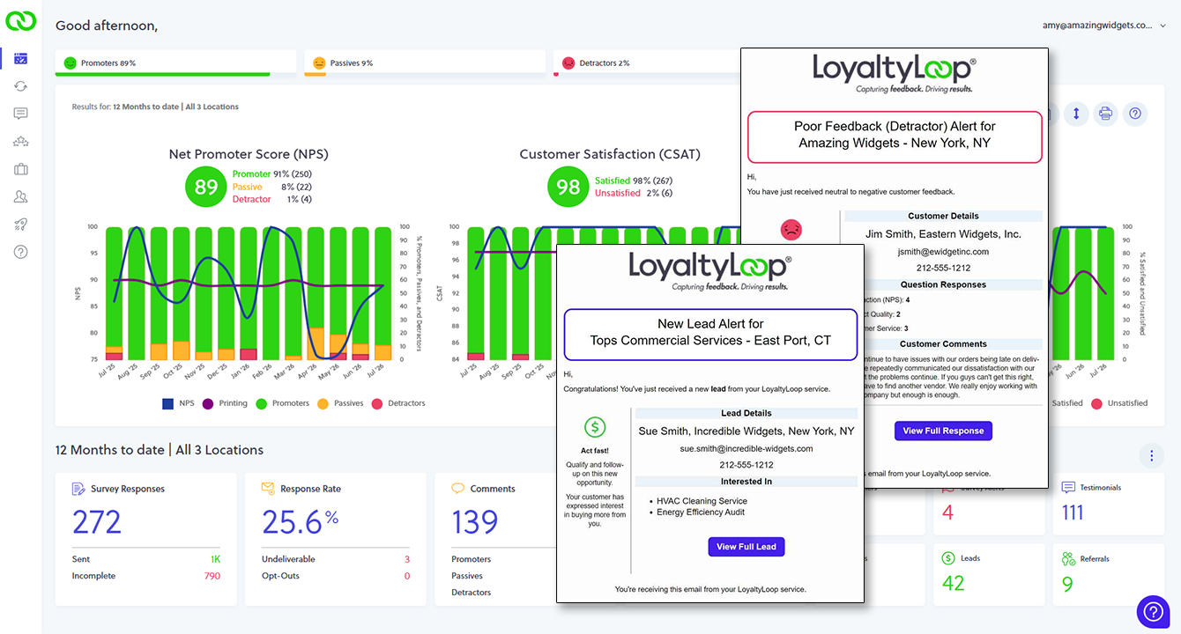Click the NPS score 89 circle
Image resolution: width=1181 pixels, height=634 pixels.
click(206, 187)
